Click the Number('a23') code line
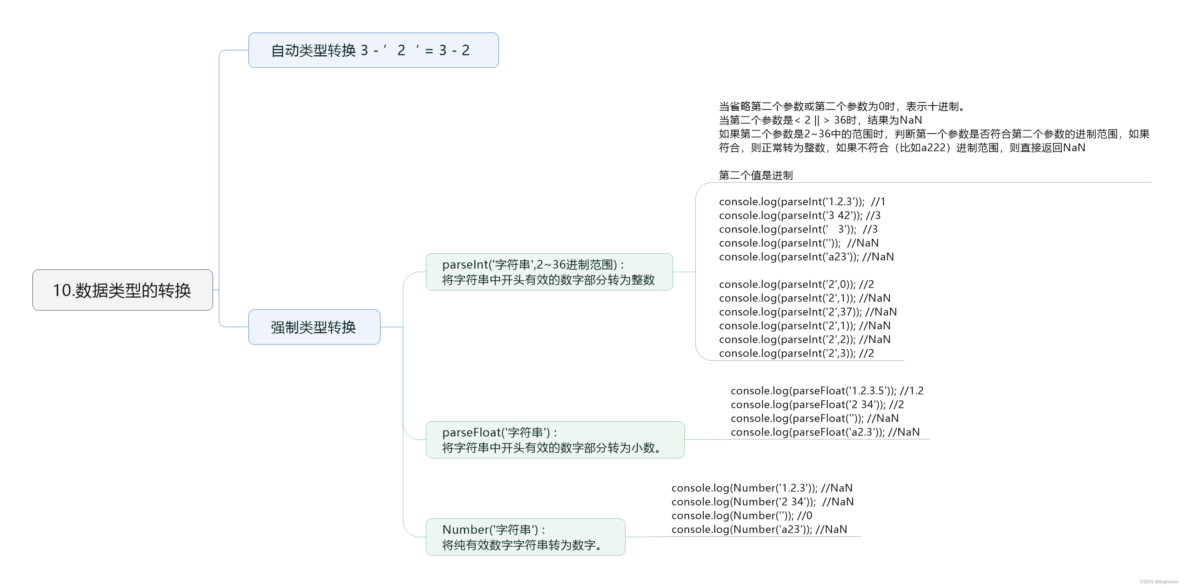Viewport: 1184px width, 588px height. [759, 530]
